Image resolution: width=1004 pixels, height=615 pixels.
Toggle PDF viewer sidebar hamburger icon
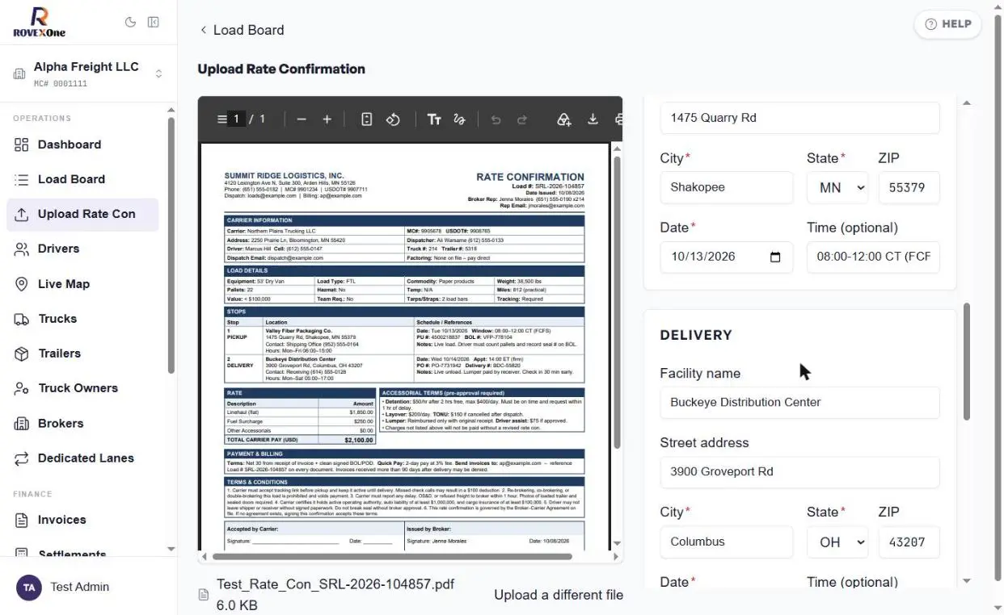pos(221,119)
